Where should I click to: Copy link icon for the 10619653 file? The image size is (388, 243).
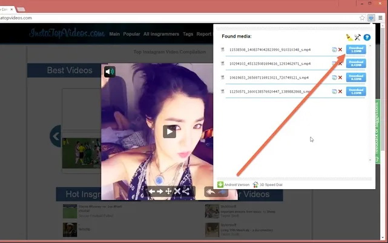pyautogui.click(x=334, y=78)
